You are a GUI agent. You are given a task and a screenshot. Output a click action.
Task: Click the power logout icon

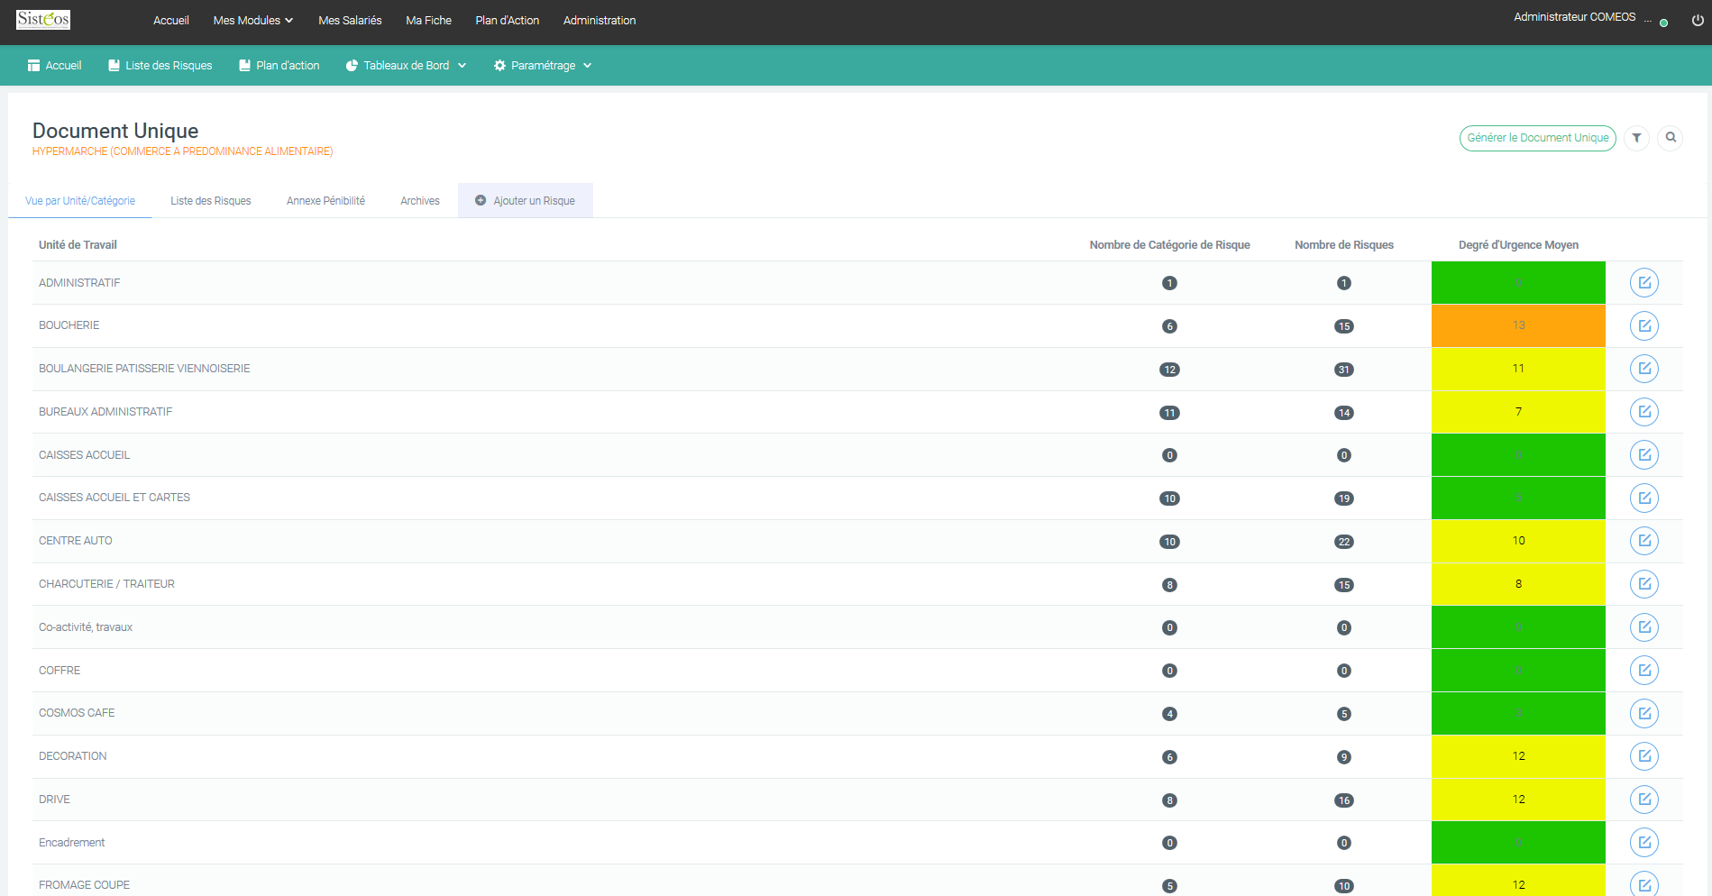tap(1698, 21)
